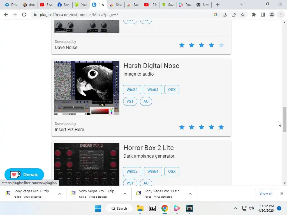Image resolution: width=287 pixels, height=215 pixels.
Task: Open Chrome three-dot menu
Action: coord(281,15)
